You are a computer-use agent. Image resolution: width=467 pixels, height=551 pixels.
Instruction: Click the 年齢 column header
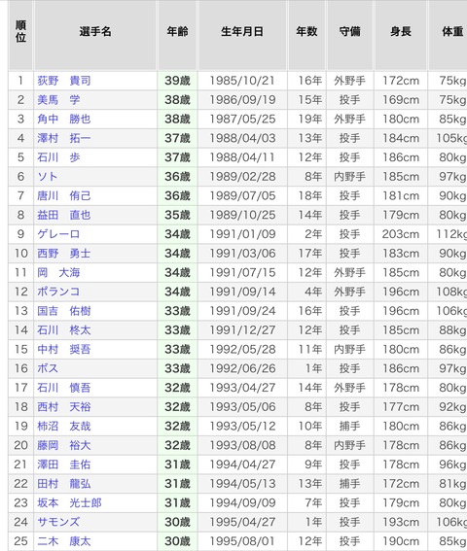pyautogui.click(x=177, y=32)
